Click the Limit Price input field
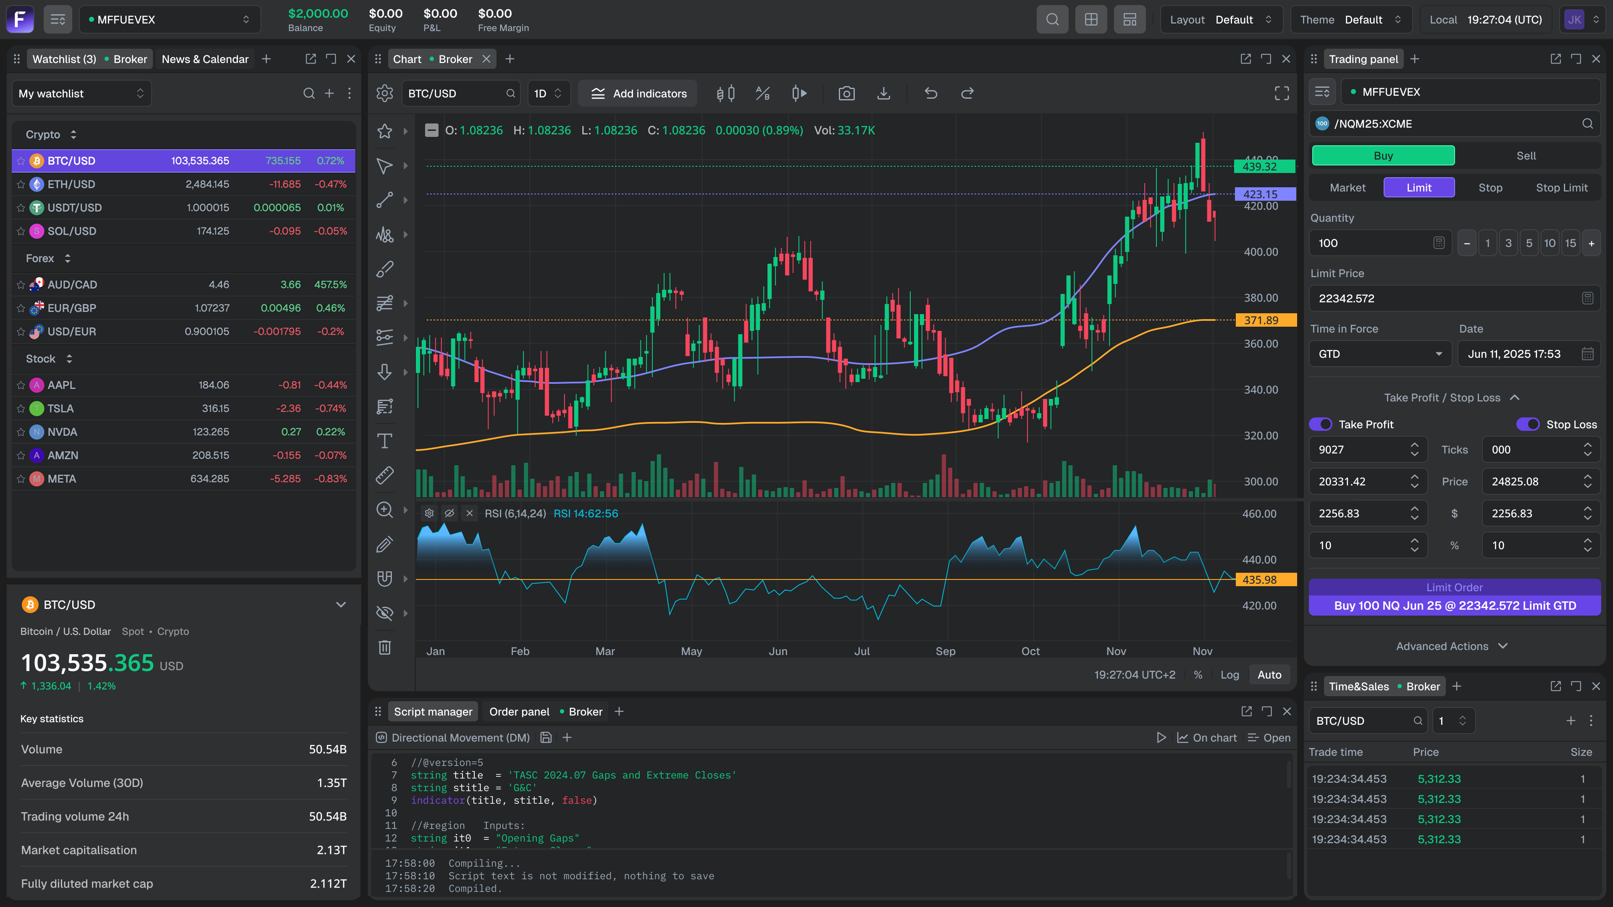Screen dimensions: 1613x907 [1455, 299]
